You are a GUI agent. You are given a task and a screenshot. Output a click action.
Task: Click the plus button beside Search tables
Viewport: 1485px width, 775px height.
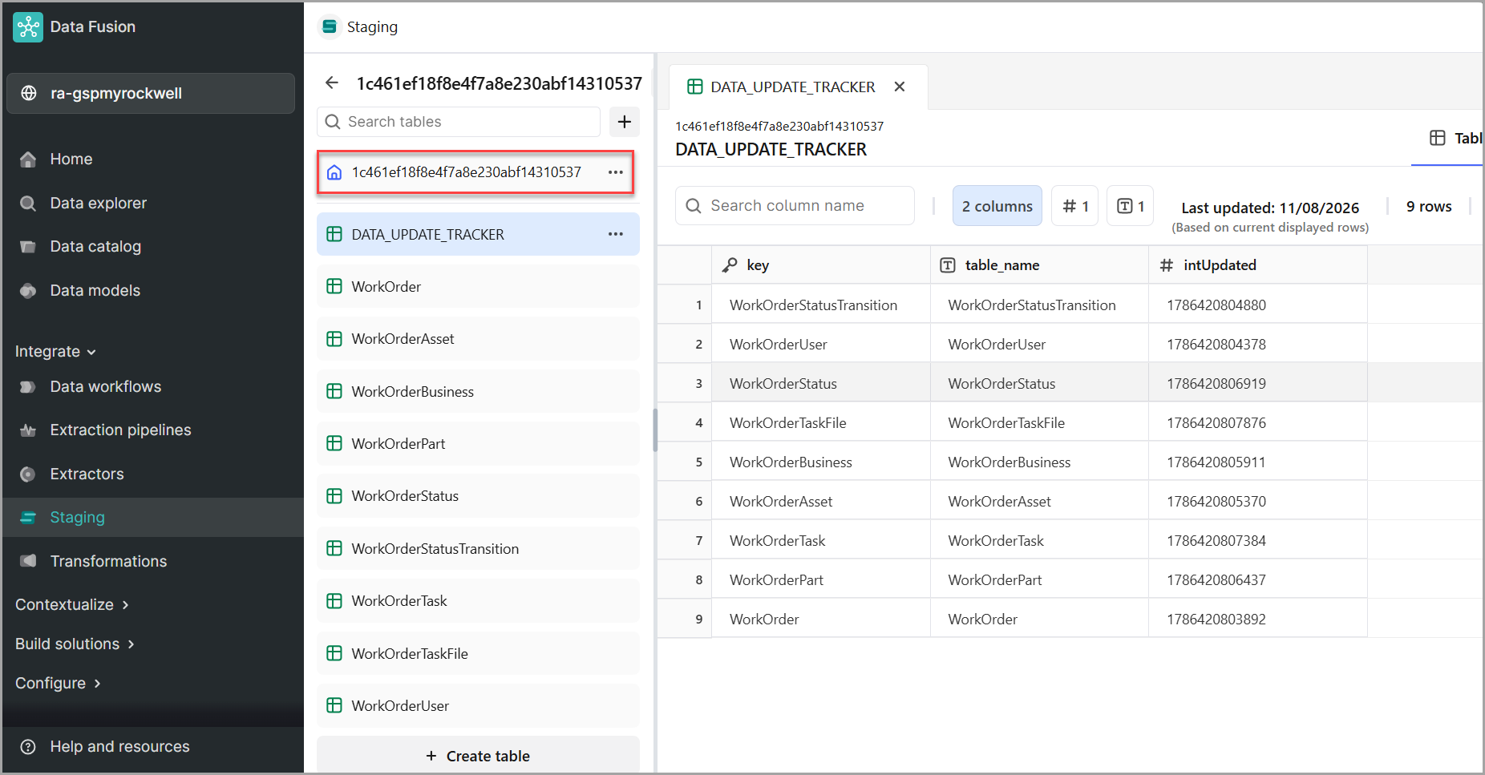tap(625, 122)
